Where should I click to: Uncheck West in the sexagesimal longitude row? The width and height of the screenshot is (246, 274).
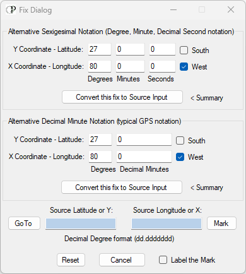coord(184,67)
